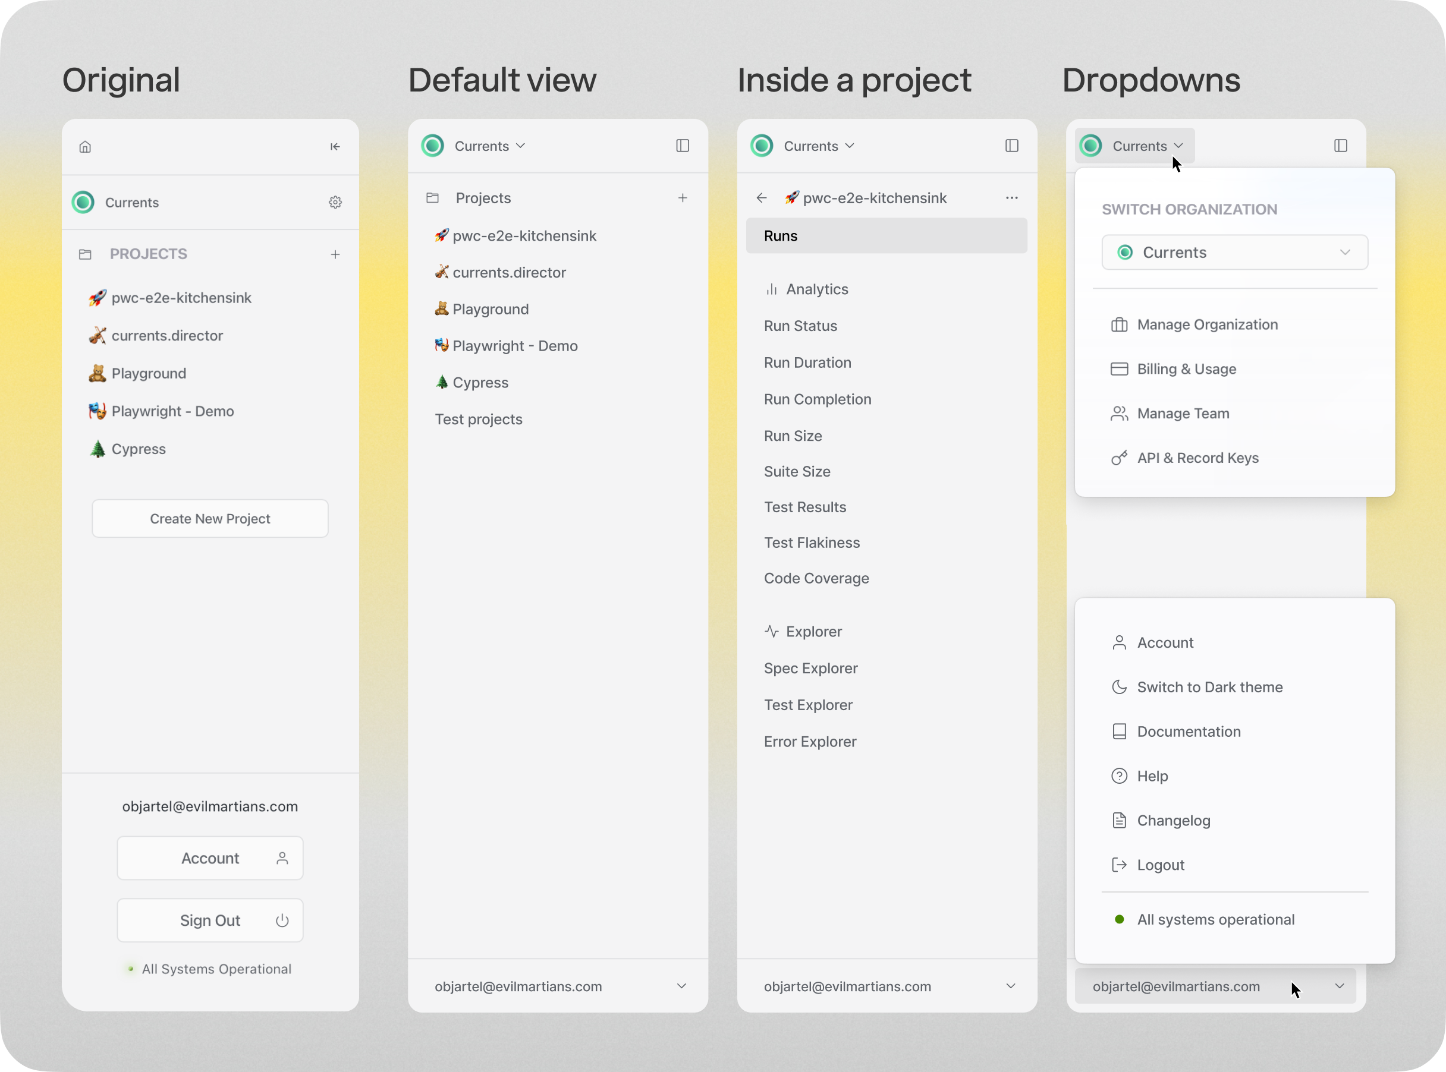Collapse the Original sidebar with arrow icon
The height and width of the screenshot is (1072, 1446).
pyautogui.click(x=335, y=147)
